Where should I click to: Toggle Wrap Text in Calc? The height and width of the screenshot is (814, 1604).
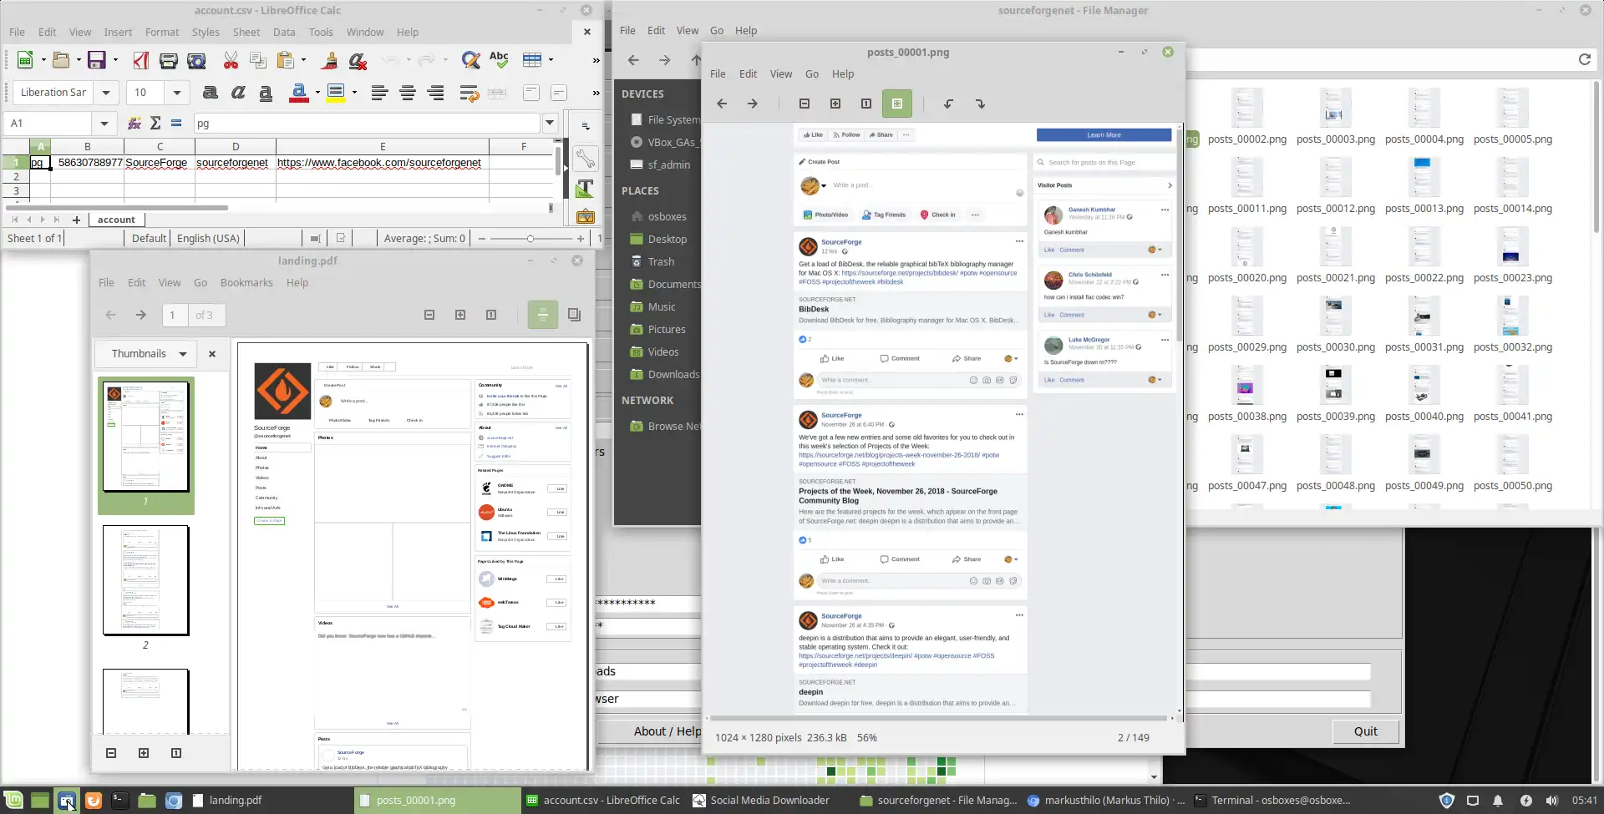pos(469,93)
